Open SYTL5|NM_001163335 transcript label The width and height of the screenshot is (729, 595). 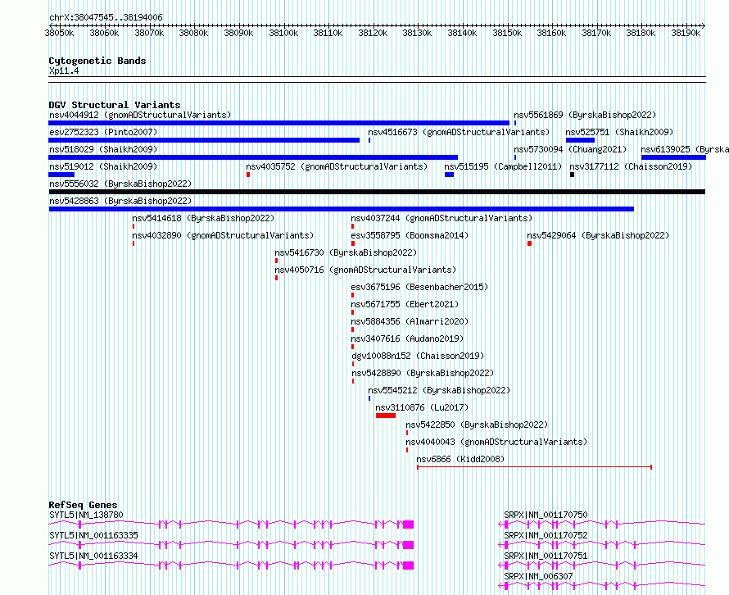pos(93,535)
